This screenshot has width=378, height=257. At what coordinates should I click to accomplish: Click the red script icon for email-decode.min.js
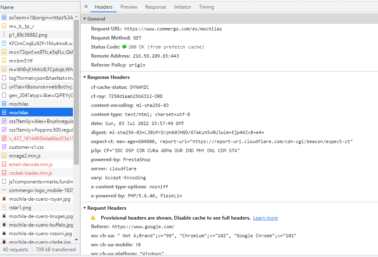(4, 164)
